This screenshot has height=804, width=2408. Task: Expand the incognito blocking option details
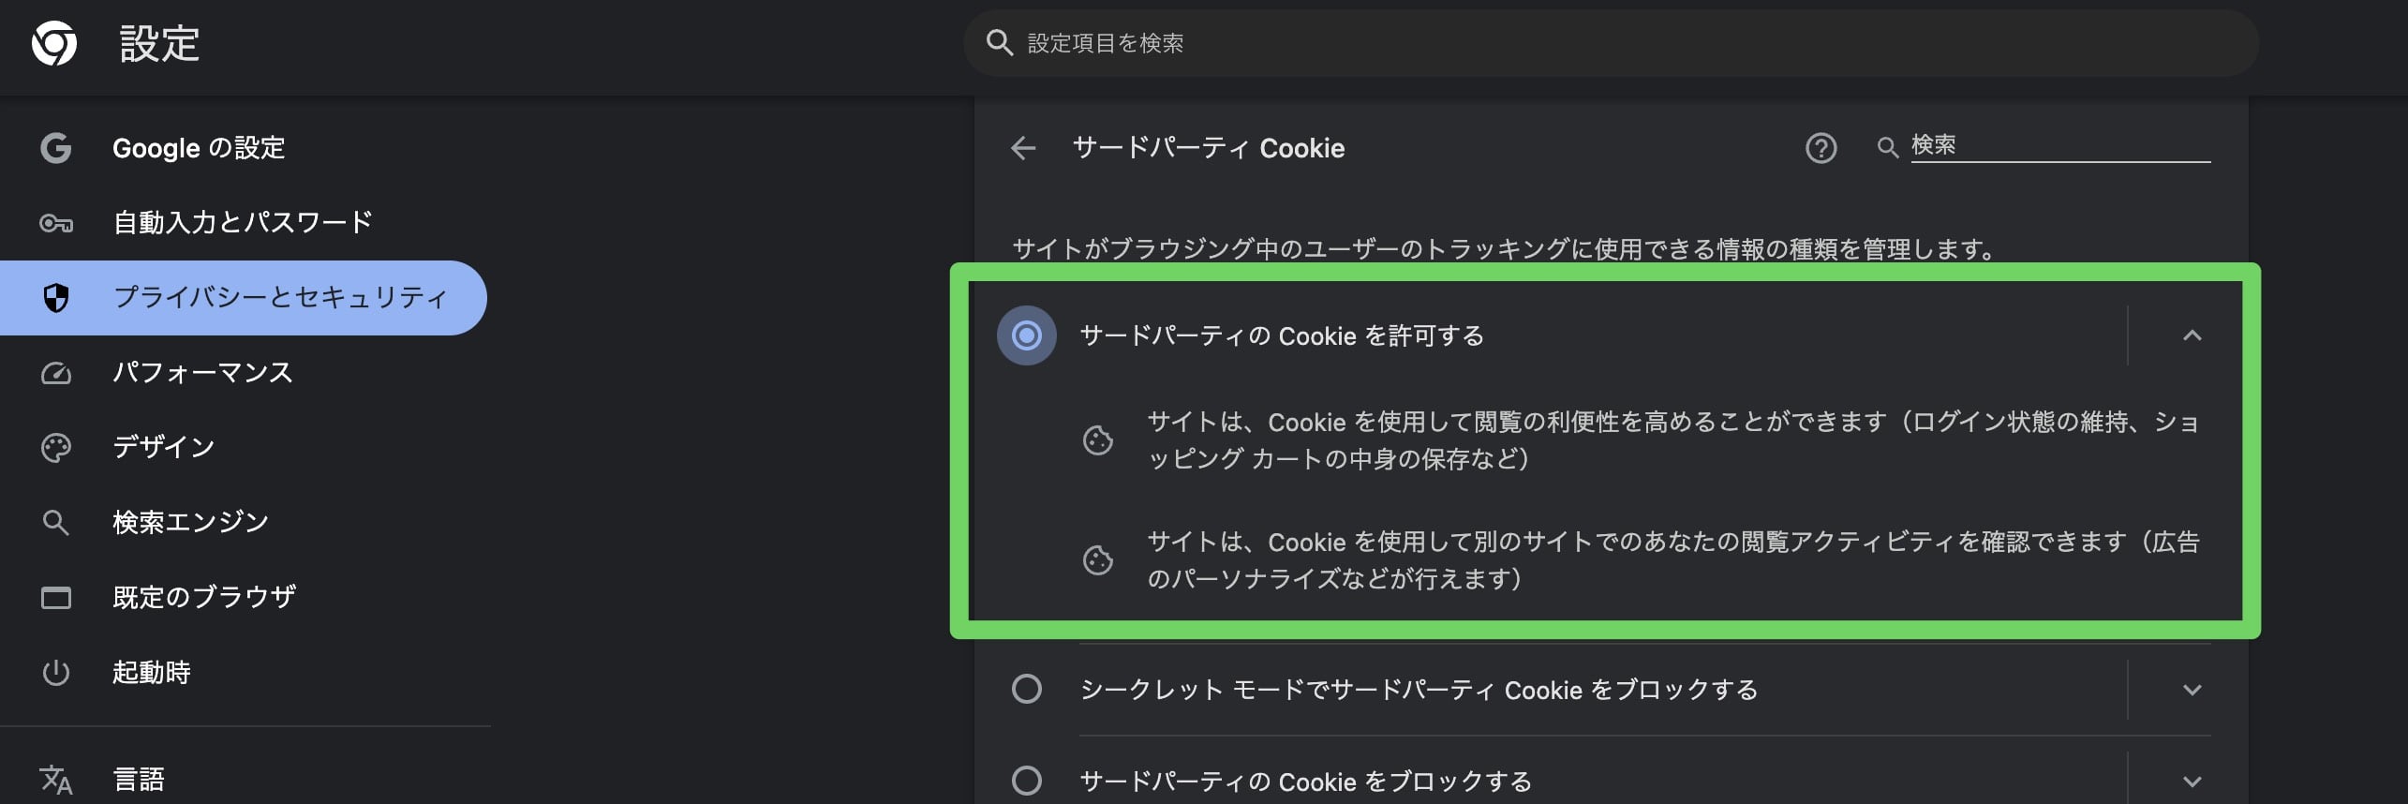tap(2191, 691)
